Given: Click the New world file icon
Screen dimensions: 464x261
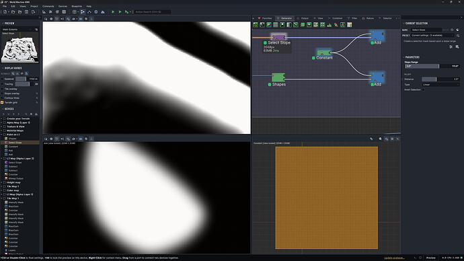Looking at the screenshot, I should coord(5,12).
